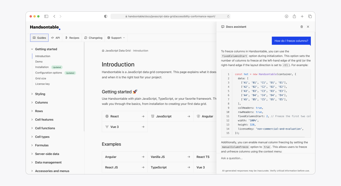The height and width of the screenshot is (186, 341).
Task: Open the Support dropdown menu
Action: point(116,38)
